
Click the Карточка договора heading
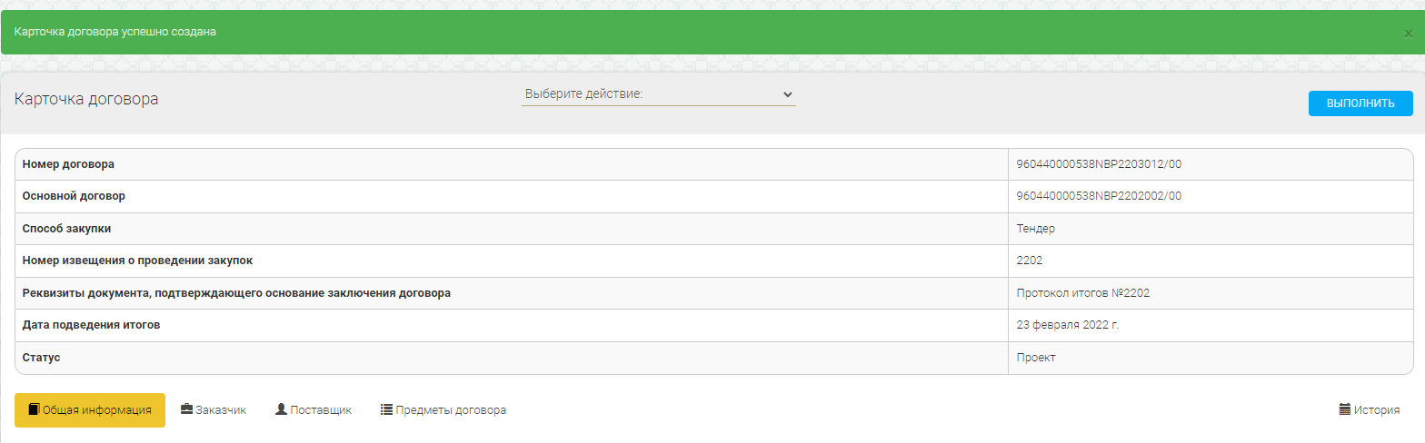click(x=86, y=99)
